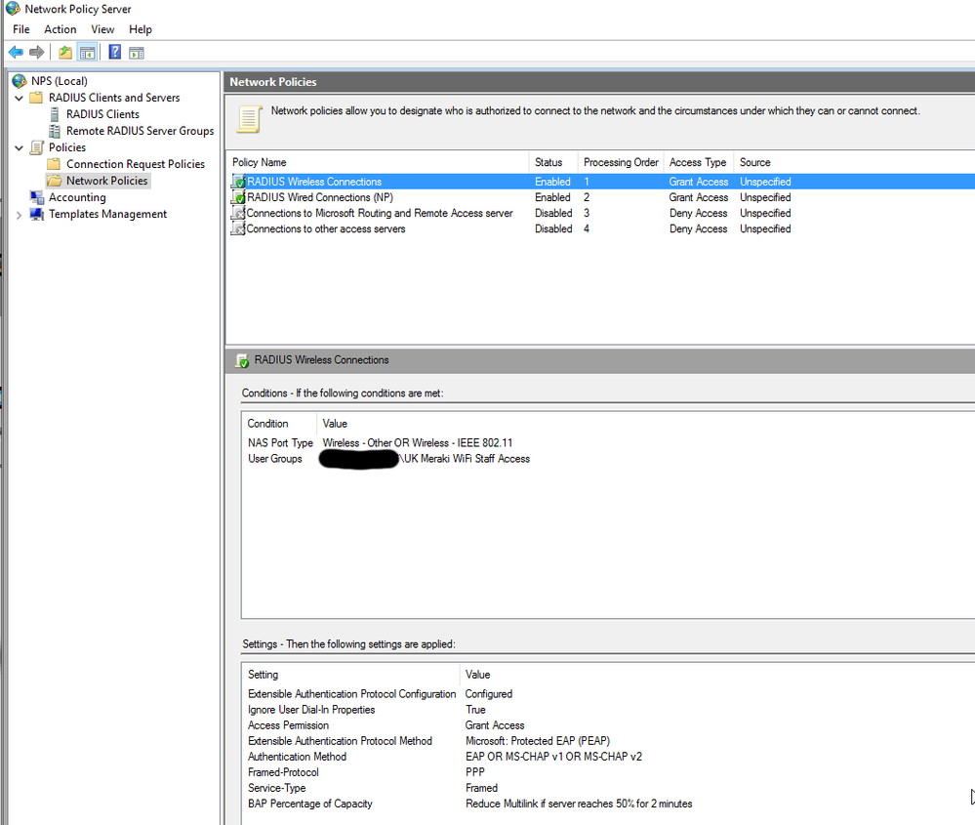Toggle the Show/Hide Console Tree icon
975x825 pixels.
88,53
